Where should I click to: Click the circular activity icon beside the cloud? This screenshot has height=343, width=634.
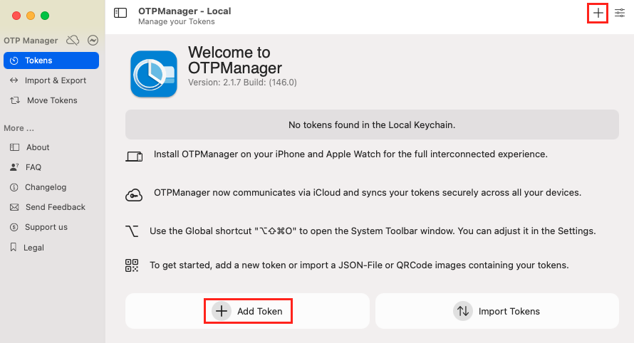point(93,41)
